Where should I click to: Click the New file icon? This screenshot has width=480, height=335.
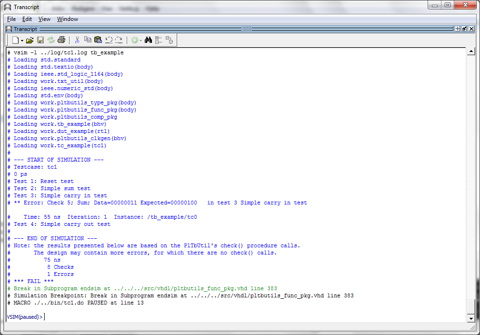point(15,40)
